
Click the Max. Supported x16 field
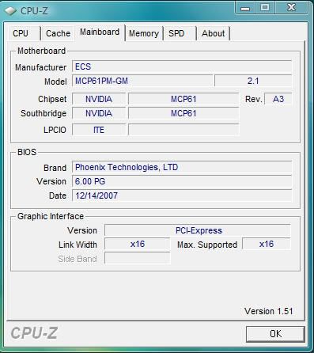point(267,244)
